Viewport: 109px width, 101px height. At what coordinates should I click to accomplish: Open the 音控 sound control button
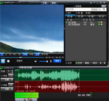coord(57,61)
